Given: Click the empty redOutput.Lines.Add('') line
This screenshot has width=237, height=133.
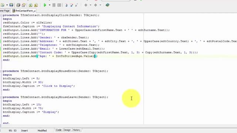Looking at the screenshot, I should (24, 34).
